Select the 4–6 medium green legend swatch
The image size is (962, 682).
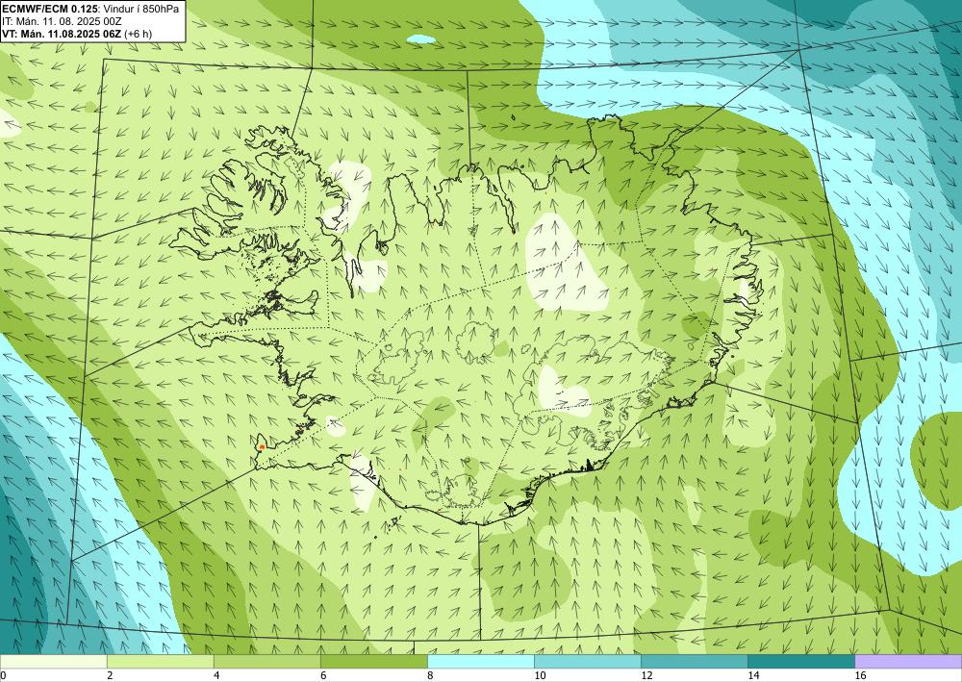(x=266, y=662)
